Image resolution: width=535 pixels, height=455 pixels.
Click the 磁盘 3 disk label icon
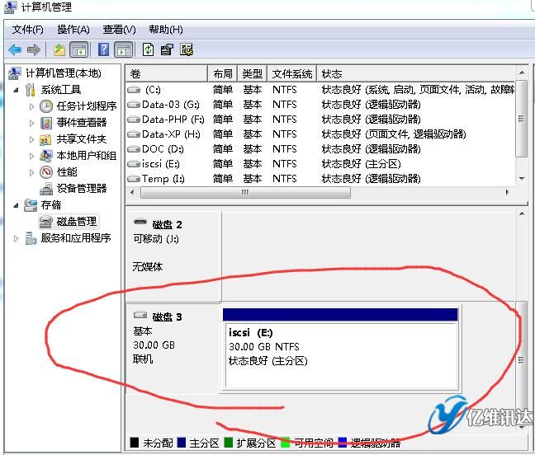click(140, 317)
